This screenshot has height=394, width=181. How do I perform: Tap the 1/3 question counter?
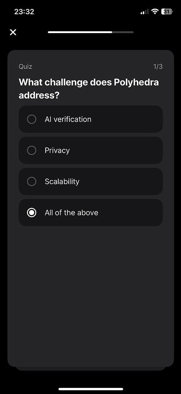coord(158,67)
